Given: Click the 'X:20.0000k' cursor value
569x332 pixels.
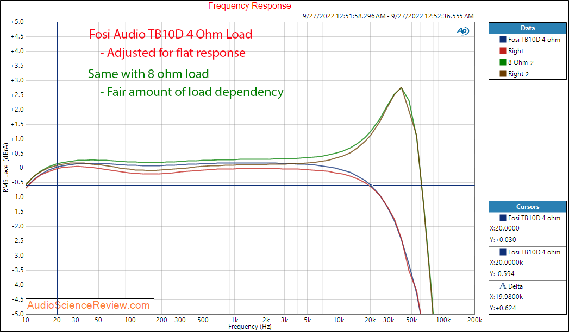Looking at the screenshot, I should pyautogui.click(x=506, y=263).
